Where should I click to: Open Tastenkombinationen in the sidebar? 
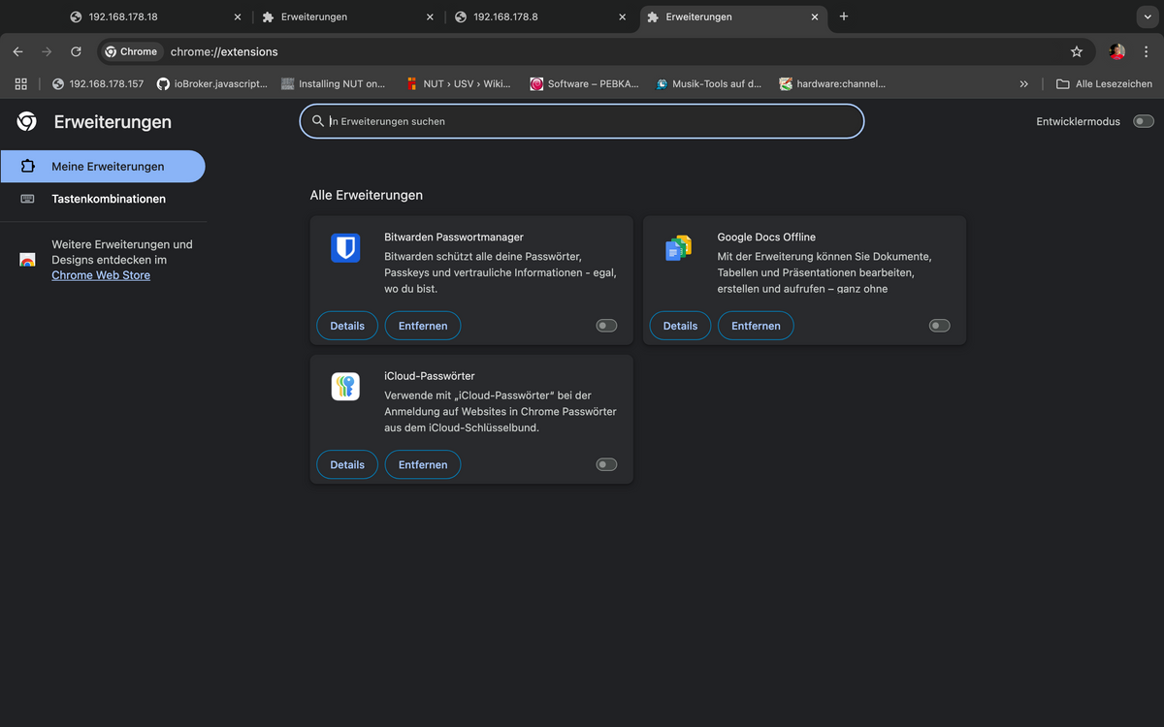pyautogui.click(x=103, y=199)
